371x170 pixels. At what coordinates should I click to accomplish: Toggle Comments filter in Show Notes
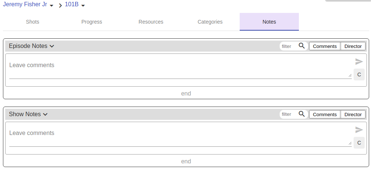(x=324, y=114)
